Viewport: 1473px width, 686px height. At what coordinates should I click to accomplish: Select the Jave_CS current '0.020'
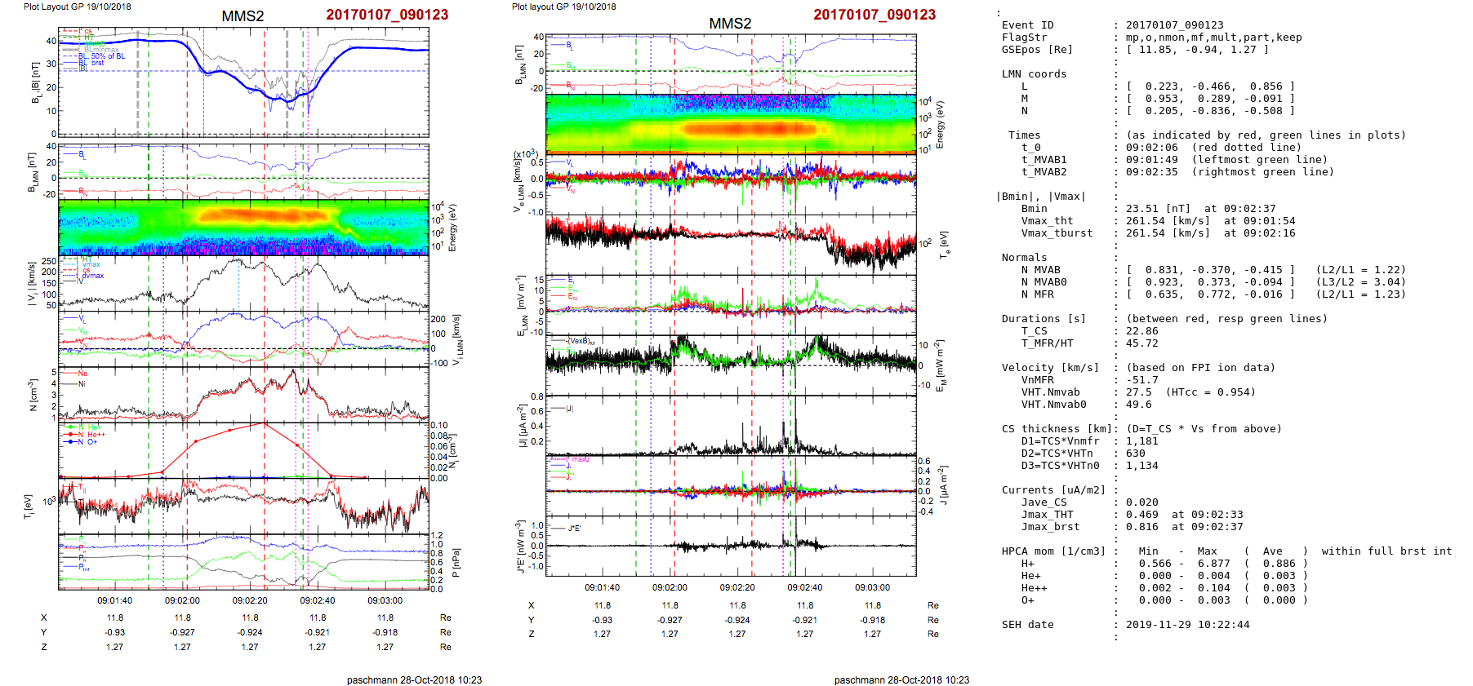pyautogui.click(x=1141, y=502)
